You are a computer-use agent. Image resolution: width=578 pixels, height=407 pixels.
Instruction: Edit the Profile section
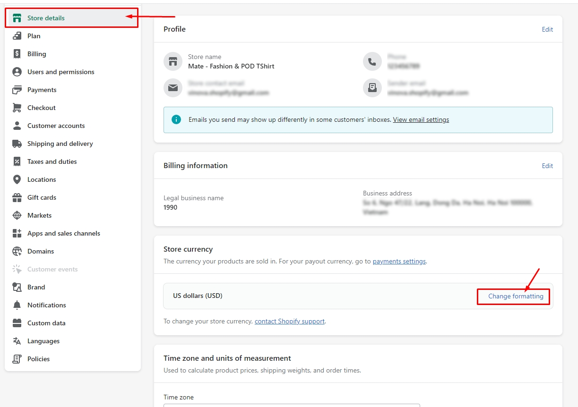[x=547, y=29]
